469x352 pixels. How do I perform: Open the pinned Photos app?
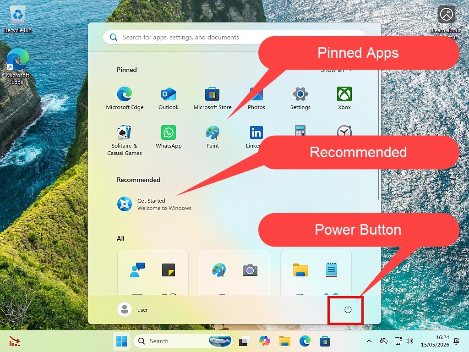pos(256,98)
